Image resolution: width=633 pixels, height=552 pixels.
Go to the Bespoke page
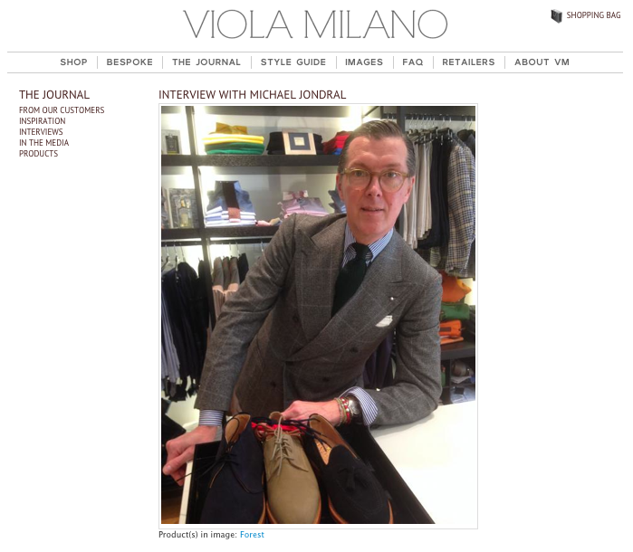(x=129, y=62)
